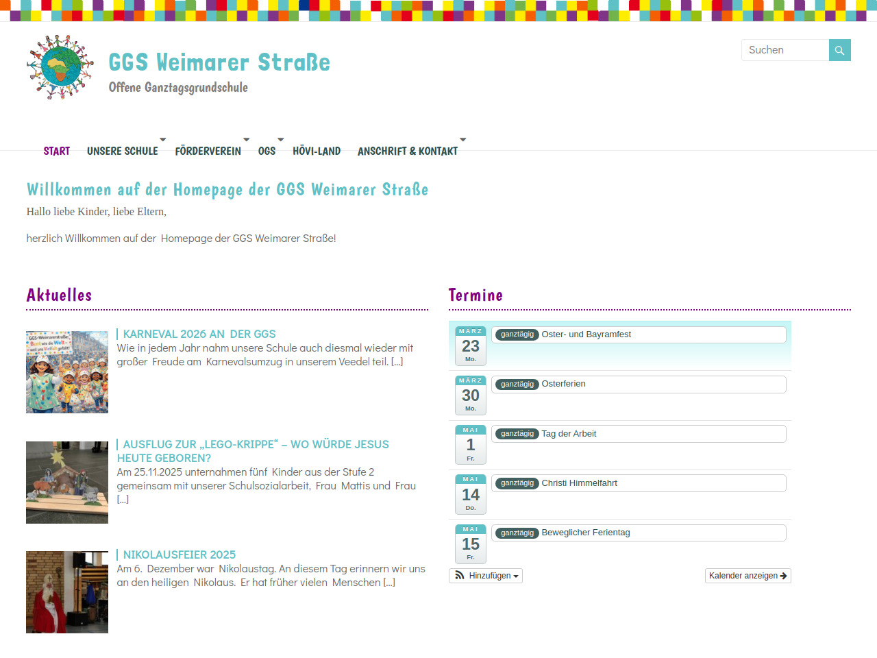
Task: Click the März 30 calendar date icon
Action: [470, 395]
